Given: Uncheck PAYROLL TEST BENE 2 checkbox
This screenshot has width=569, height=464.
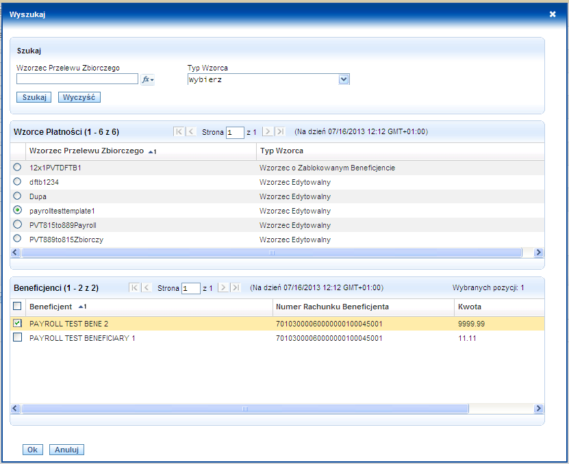Looking at the screenshot, I should 17,323.
